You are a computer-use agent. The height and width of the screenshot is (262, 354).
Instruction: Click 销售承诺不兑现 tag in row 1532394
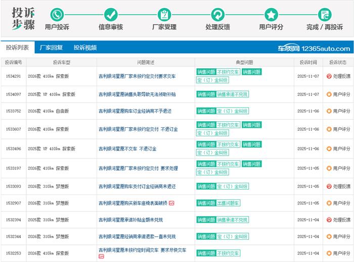[x=233, y=220]
